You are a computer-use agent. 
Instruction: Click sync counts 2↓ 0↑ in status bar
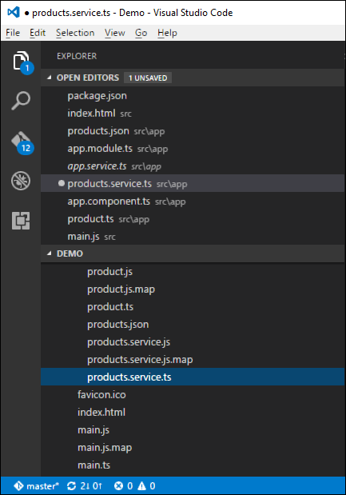tap(91, 486)
